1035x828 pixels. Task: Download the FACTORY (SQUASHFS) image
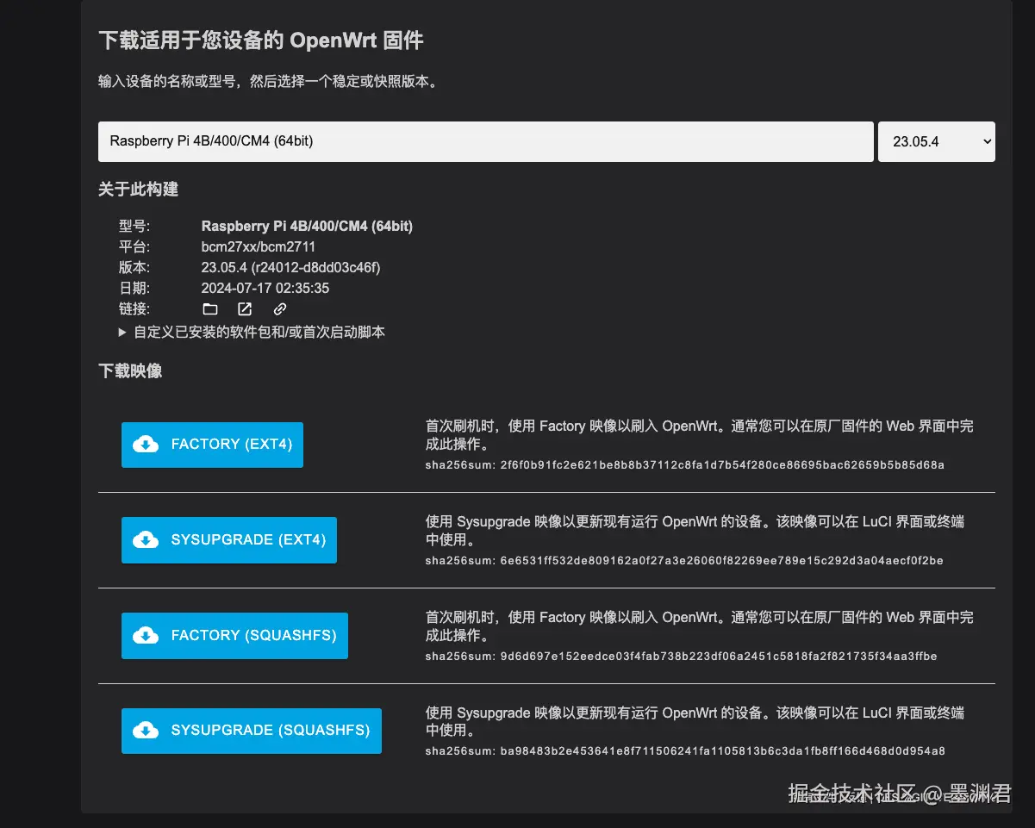click(234, 636)
